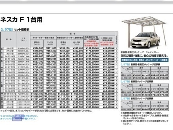This screenshot has height=130, width=173.
Task: Select add-on price ¥61,400
Action: point(146,75)
